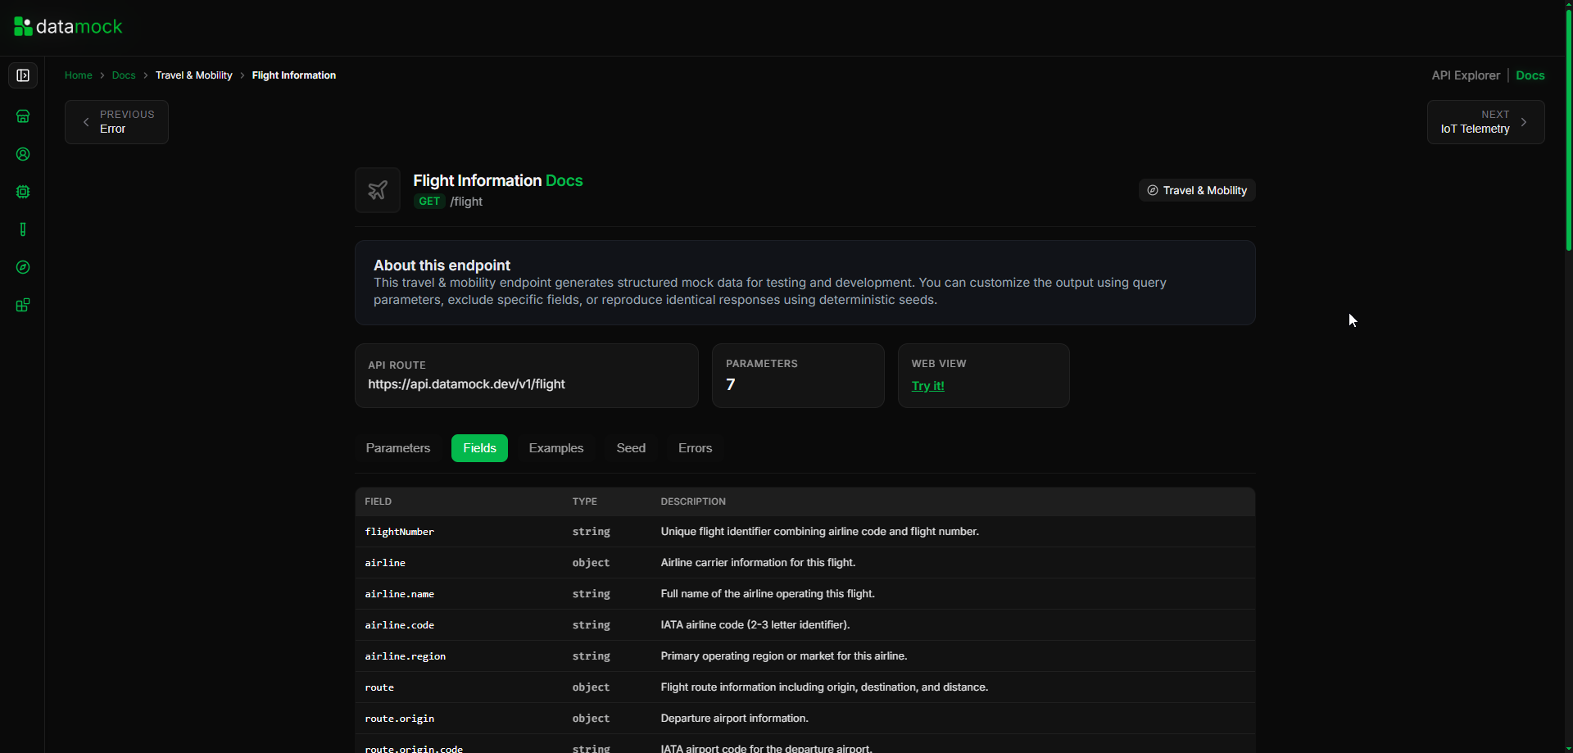Collapse back using PREVIOUS Error chevron
Image resolution: width=1573 pixels, height=753 pixels.
click(85, 121)
